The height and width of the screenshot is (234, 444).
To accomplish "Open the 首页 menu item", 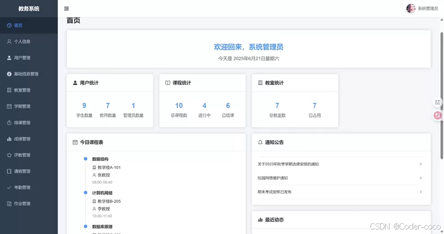I will click(x=29, y=25).
